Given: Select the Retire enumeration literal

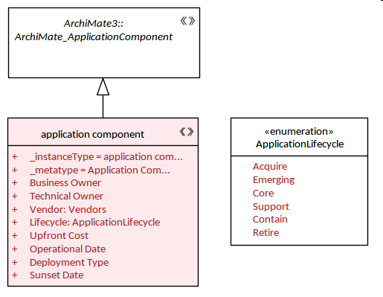Looking at the screenshot, I should pos(265,232).
